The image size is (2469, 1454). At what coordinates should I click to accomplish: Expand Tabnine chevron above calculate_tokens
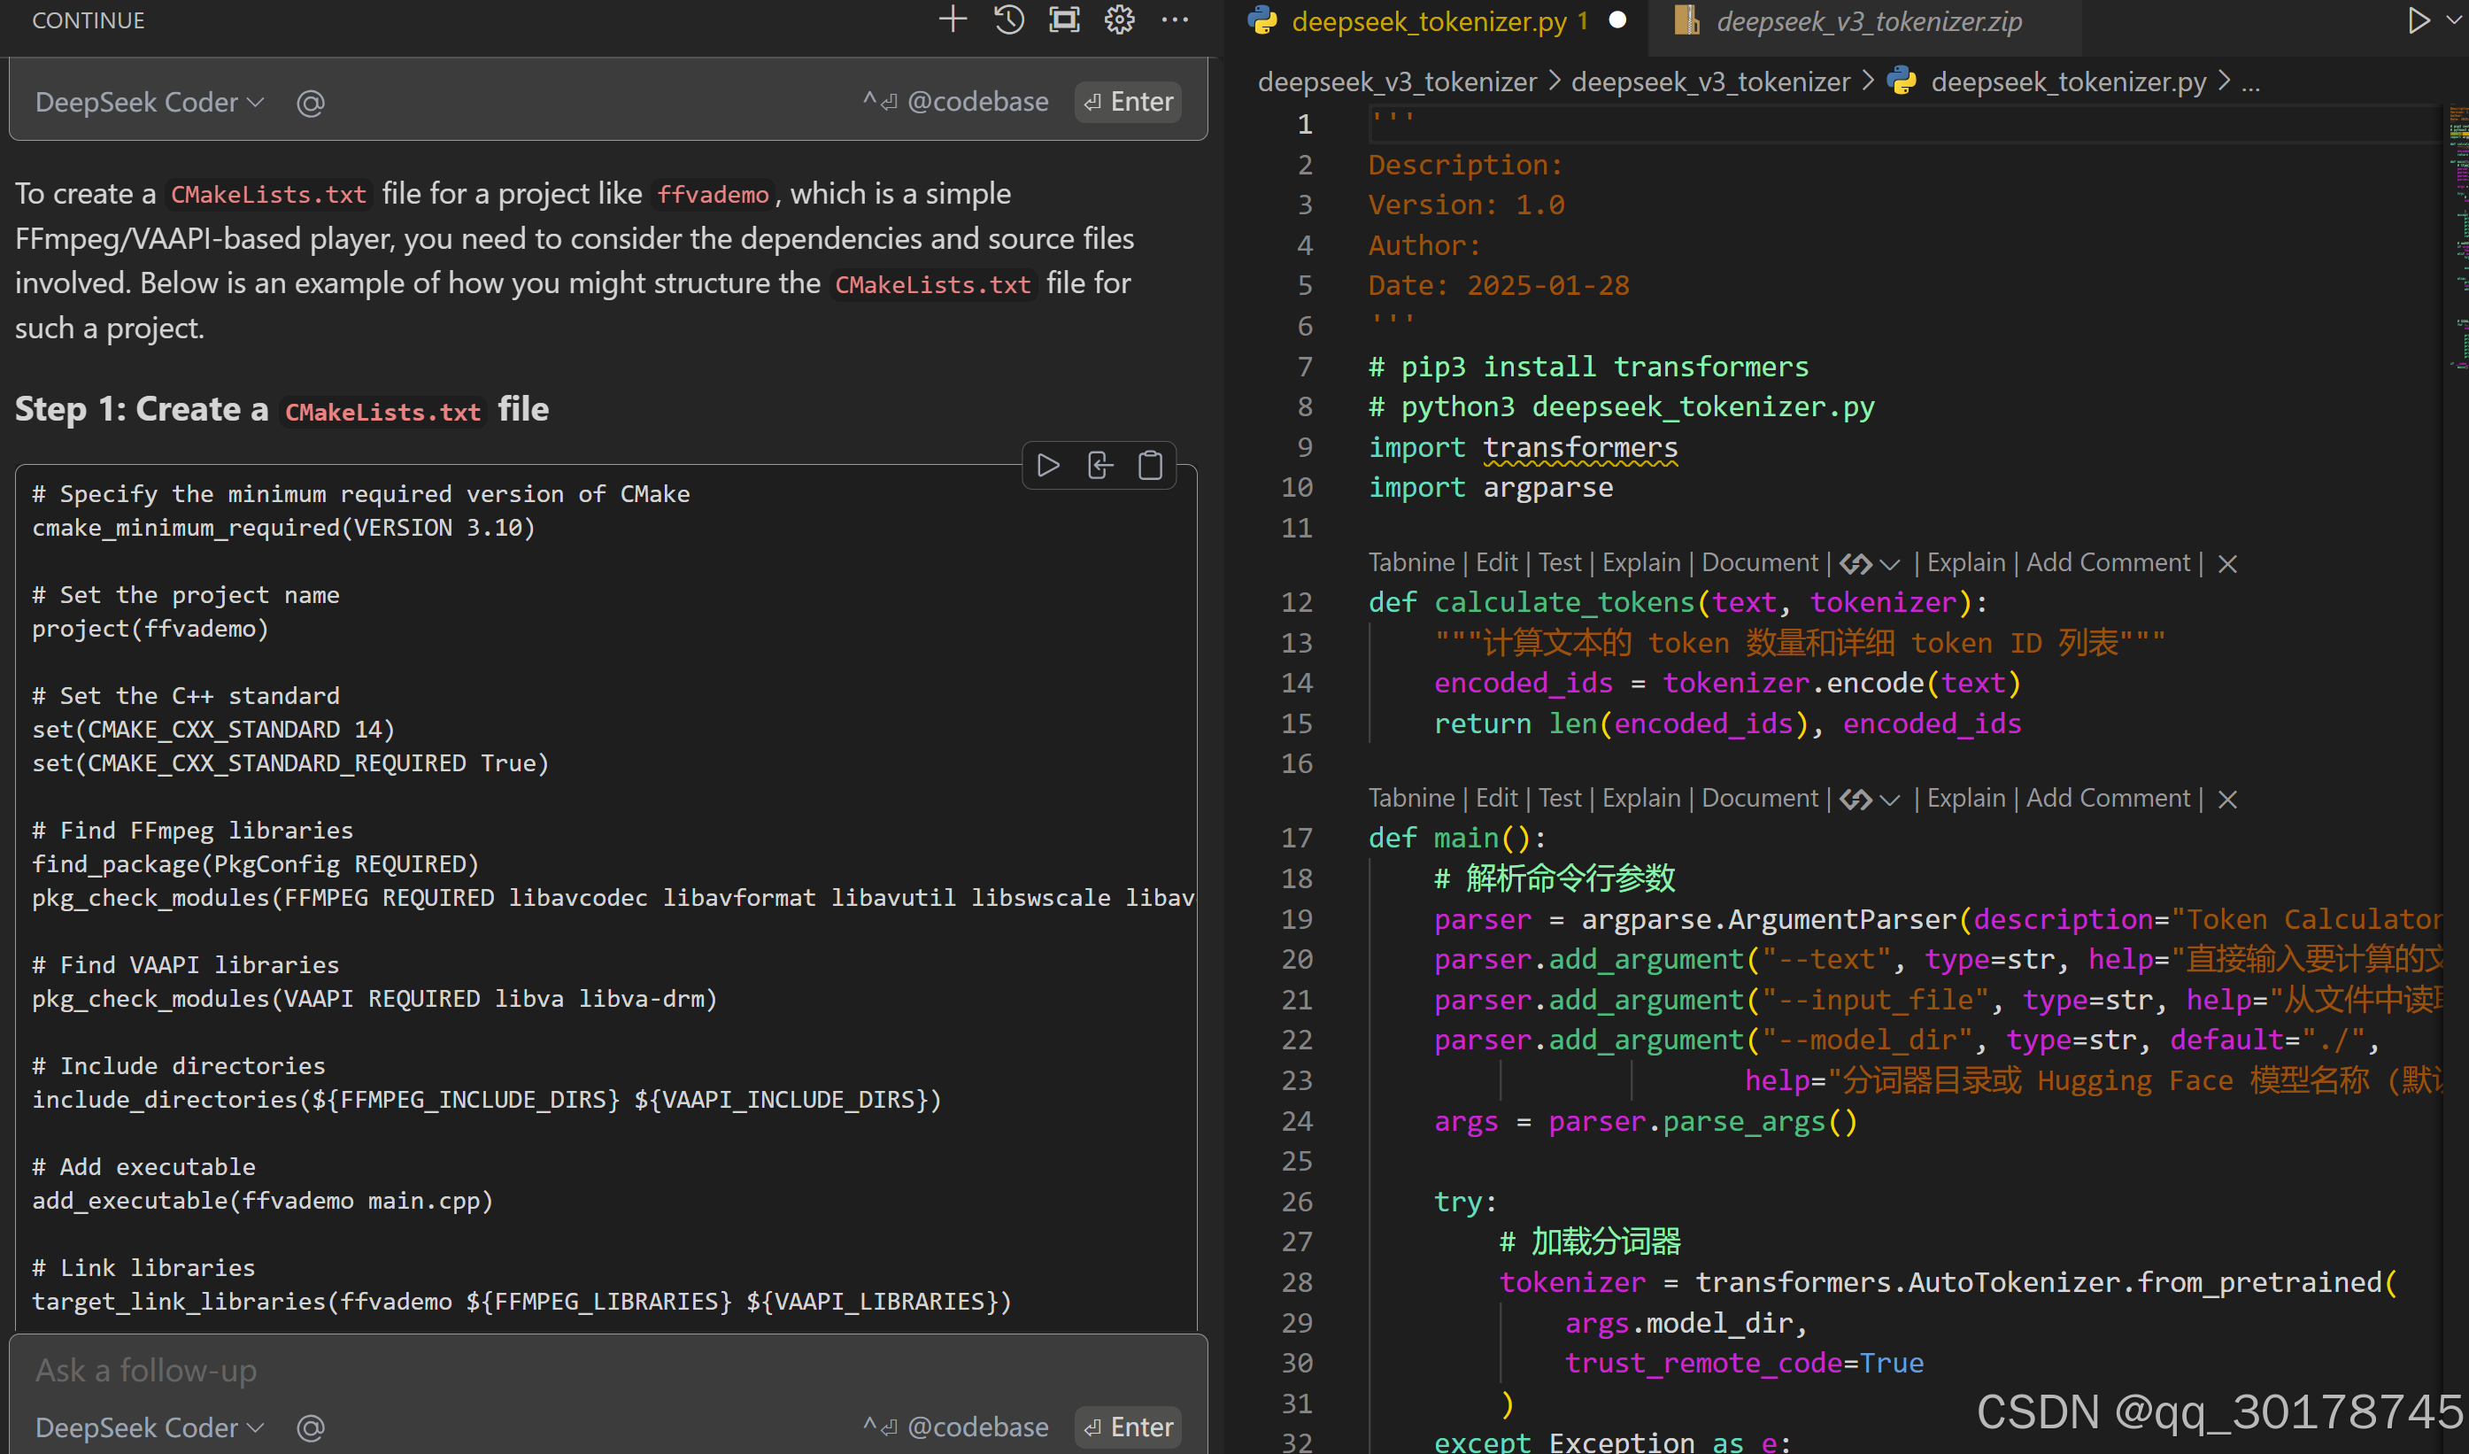[1891, 563]
